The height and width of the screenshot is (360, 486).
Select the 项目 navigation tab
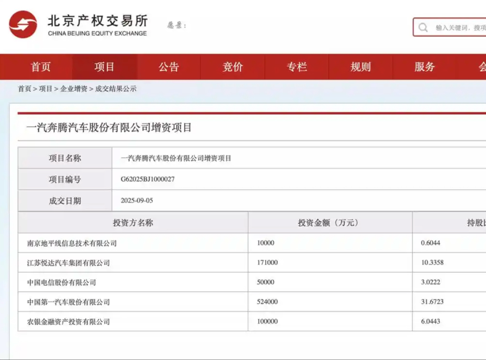pos(104,67)
